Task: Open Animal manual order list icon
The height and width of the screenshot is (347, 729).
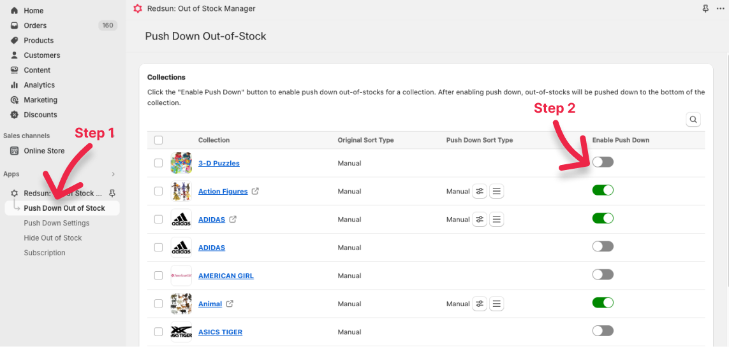Action: (x=497, y=304)
